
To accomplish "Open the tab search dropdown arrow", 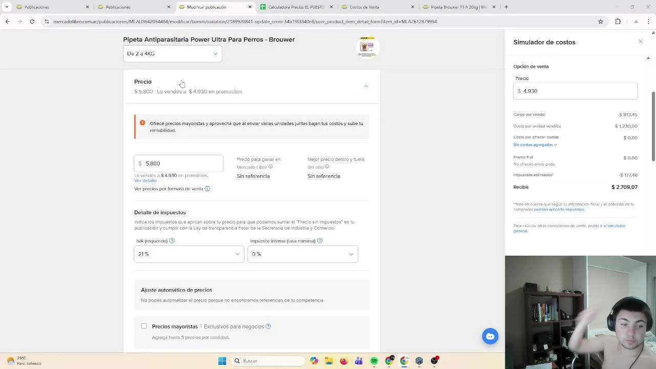I will tap(7, 7).
